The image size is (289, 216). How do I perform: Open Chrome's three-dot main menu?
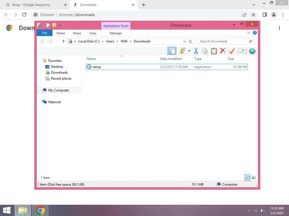[x=283, y=15]
